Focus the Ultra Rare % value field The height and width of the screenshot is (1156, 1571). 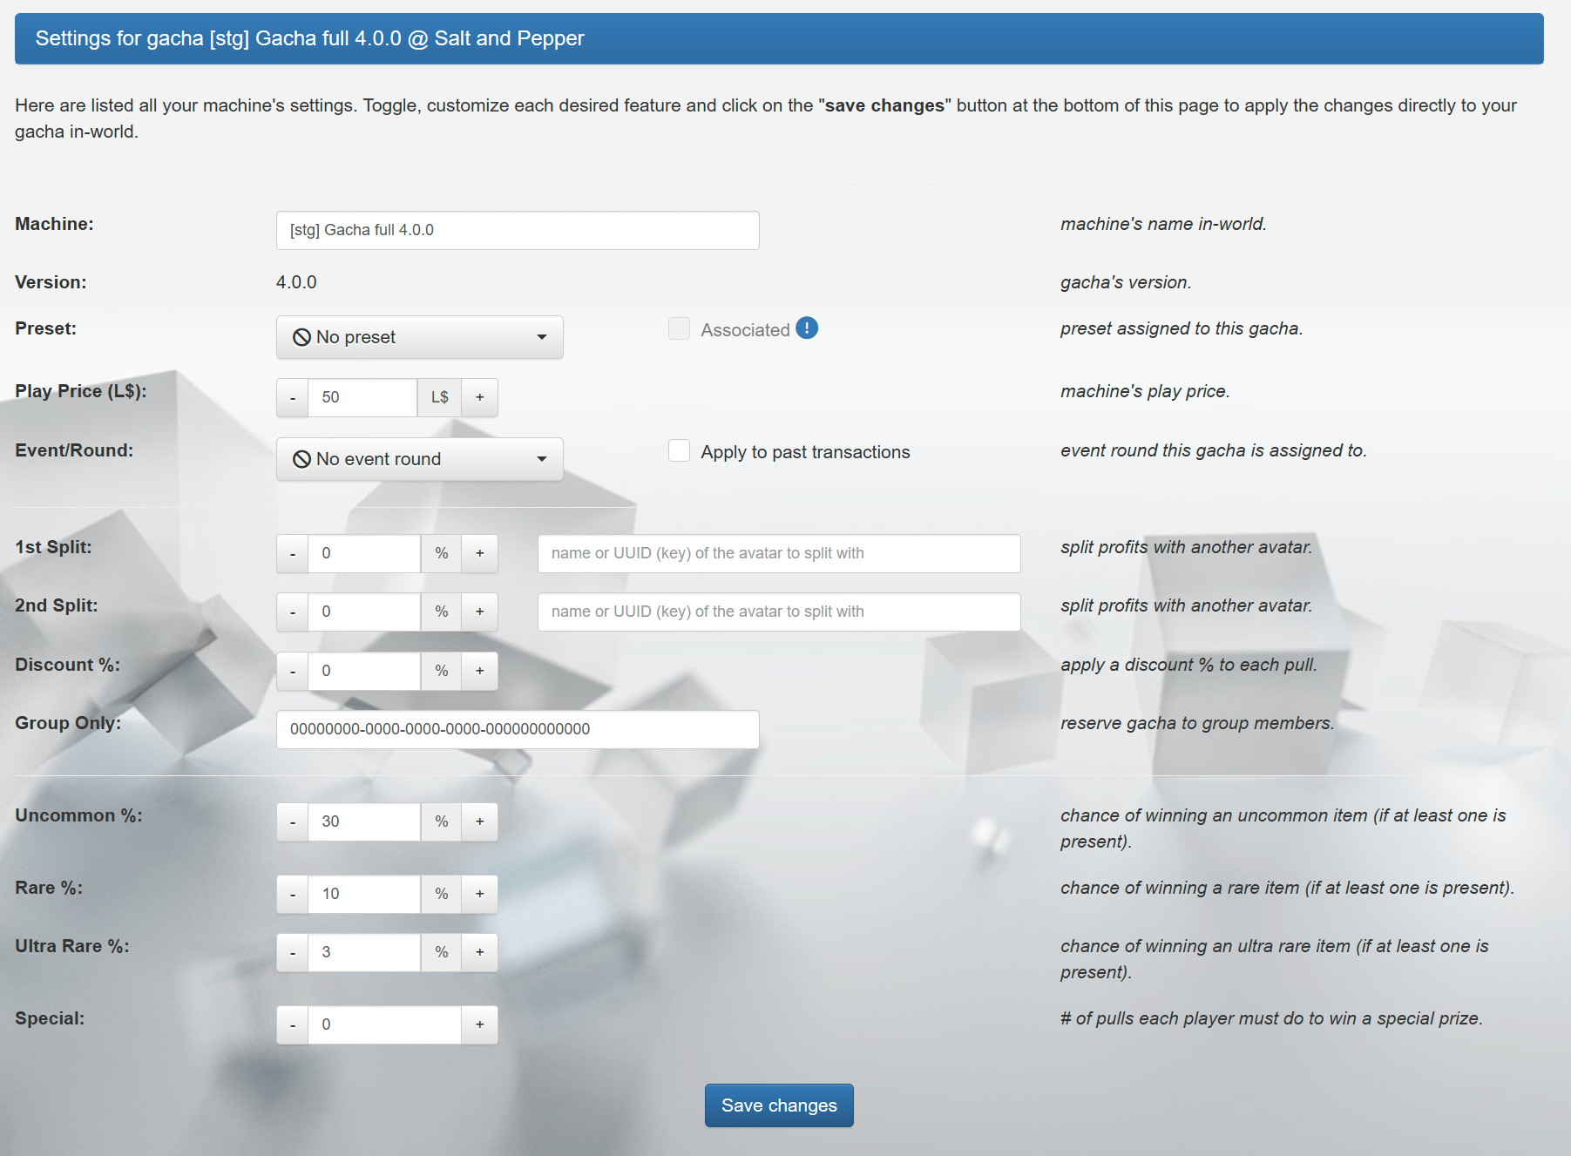coord(364,952)
